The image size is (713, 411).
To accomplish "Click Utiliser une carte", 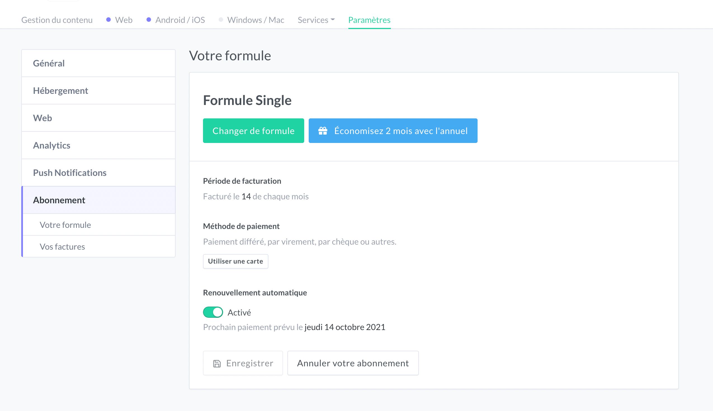I will point(235,261).
